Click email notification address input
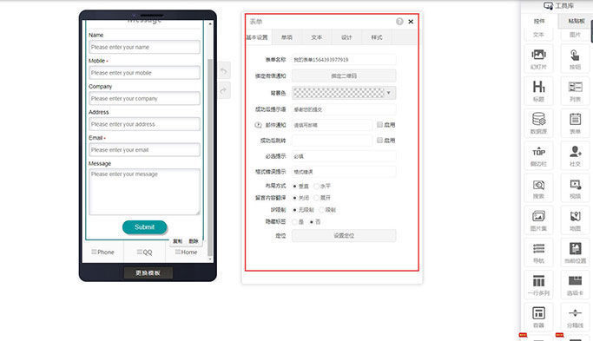This screenshot has width=593, height=341. [x=332, y=125]
